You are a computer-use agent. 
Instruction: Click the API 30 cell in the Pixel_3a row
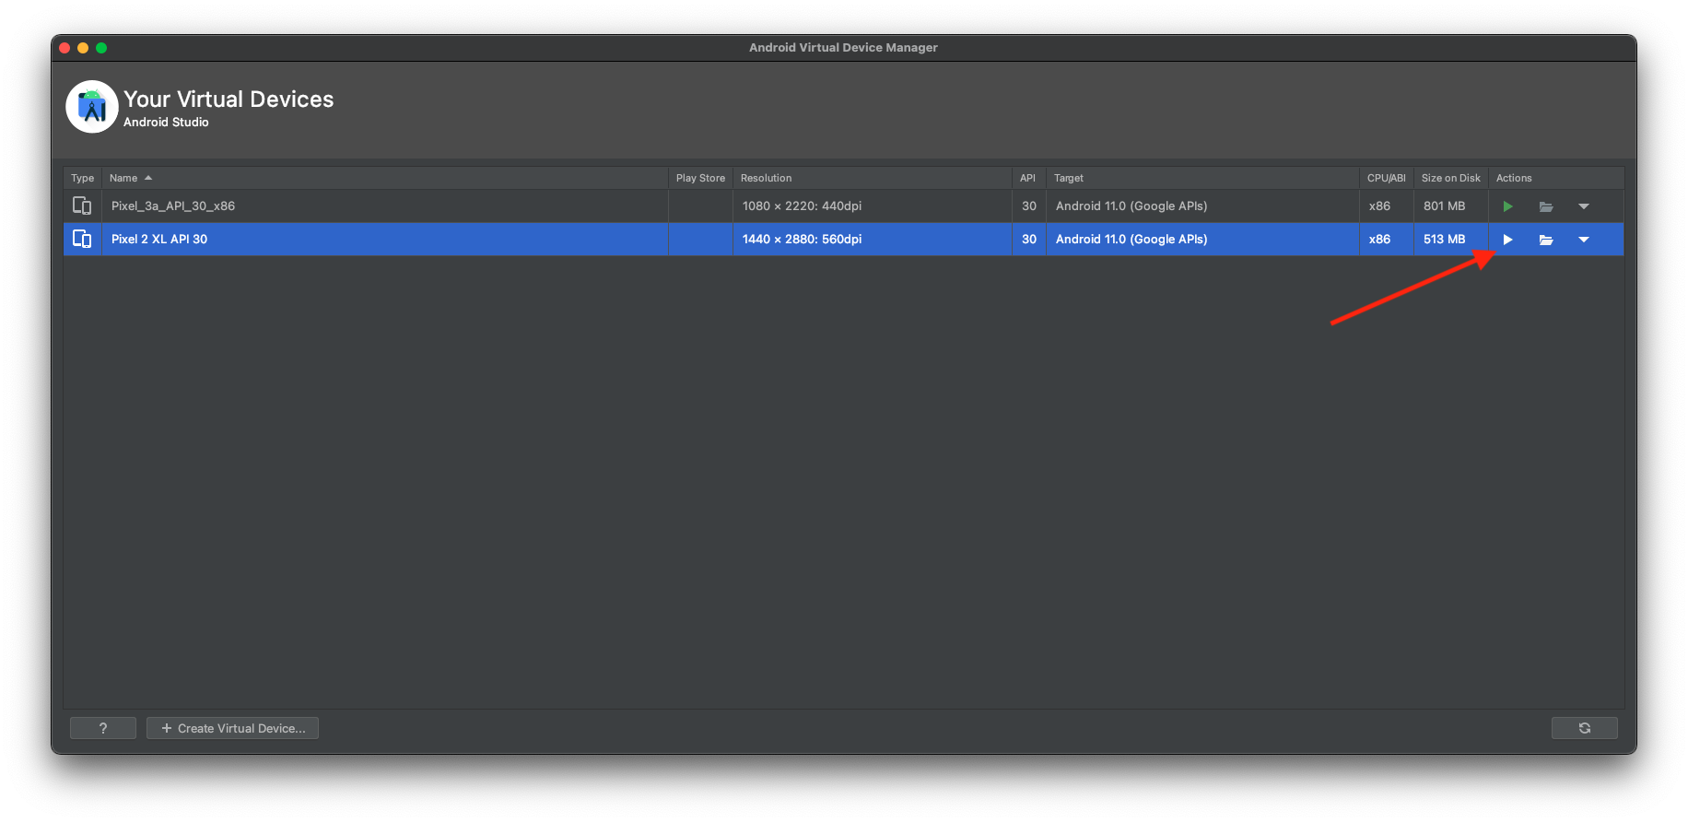[x=1028, y=206]
